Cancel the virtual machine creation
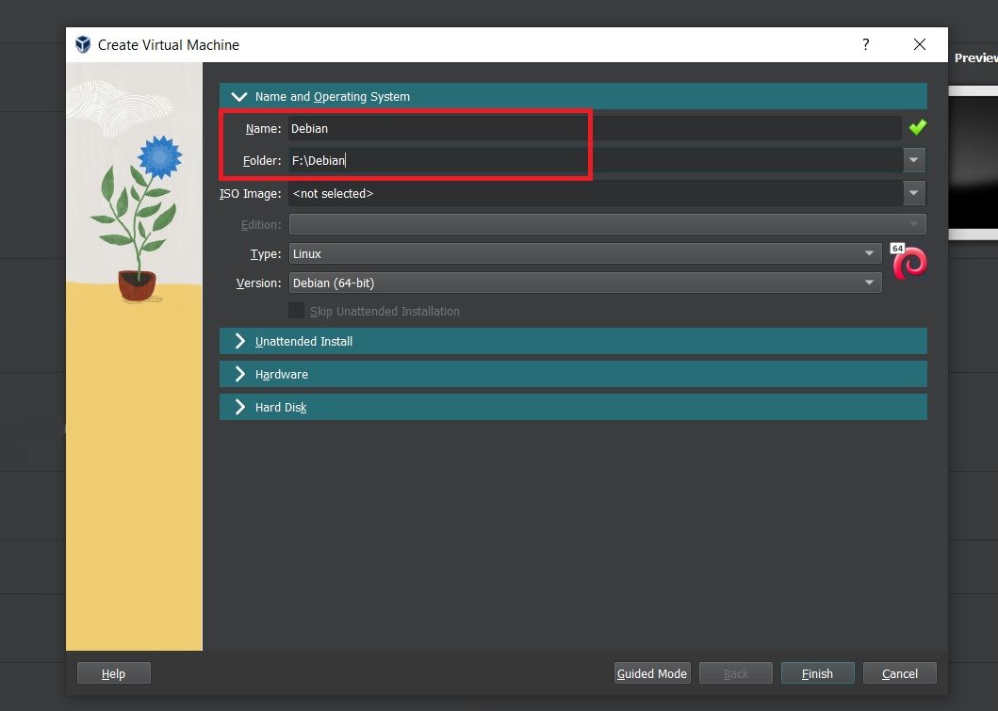The width and height of the screenshot is (998, 711). (898, 672)
